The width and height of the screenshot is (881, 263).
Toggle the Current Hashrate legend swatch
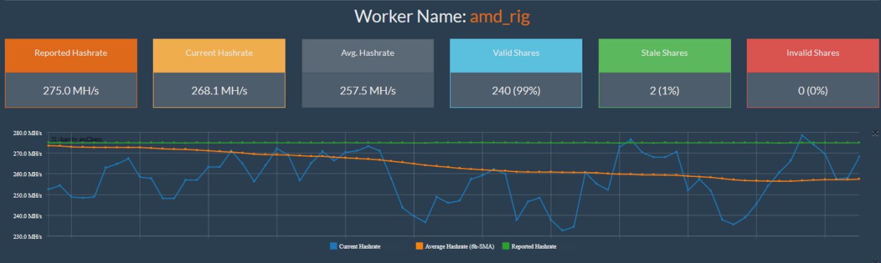(334, 246)
